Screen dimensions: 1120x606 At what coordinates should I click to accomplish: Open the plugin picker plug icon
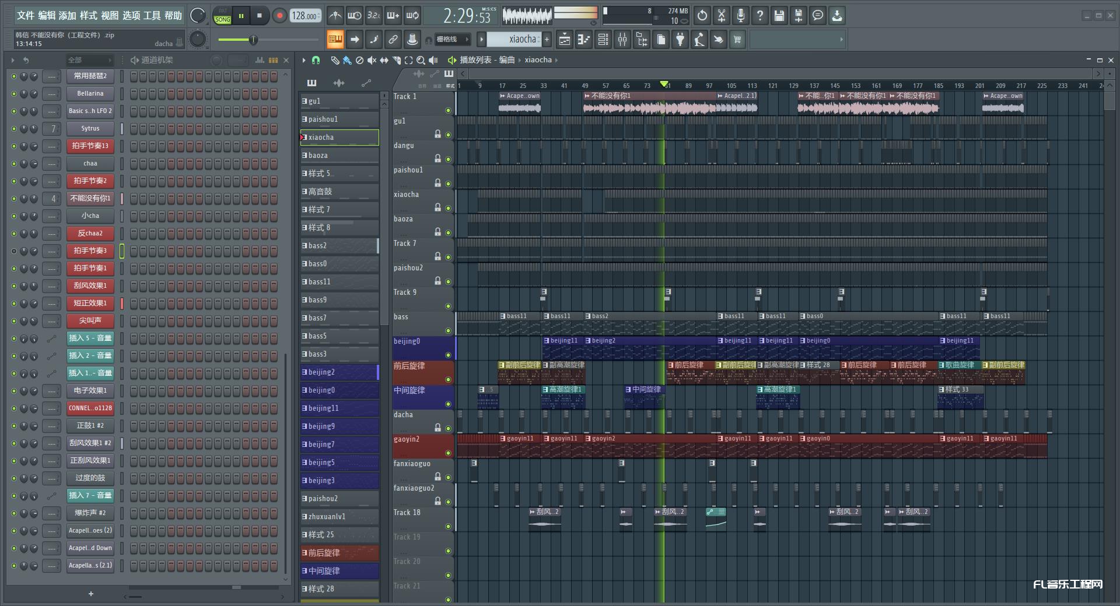click(680, 40)
